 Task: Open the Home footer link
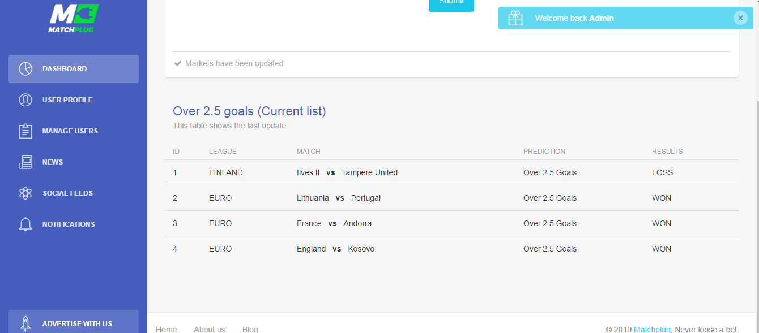[166, 329]
